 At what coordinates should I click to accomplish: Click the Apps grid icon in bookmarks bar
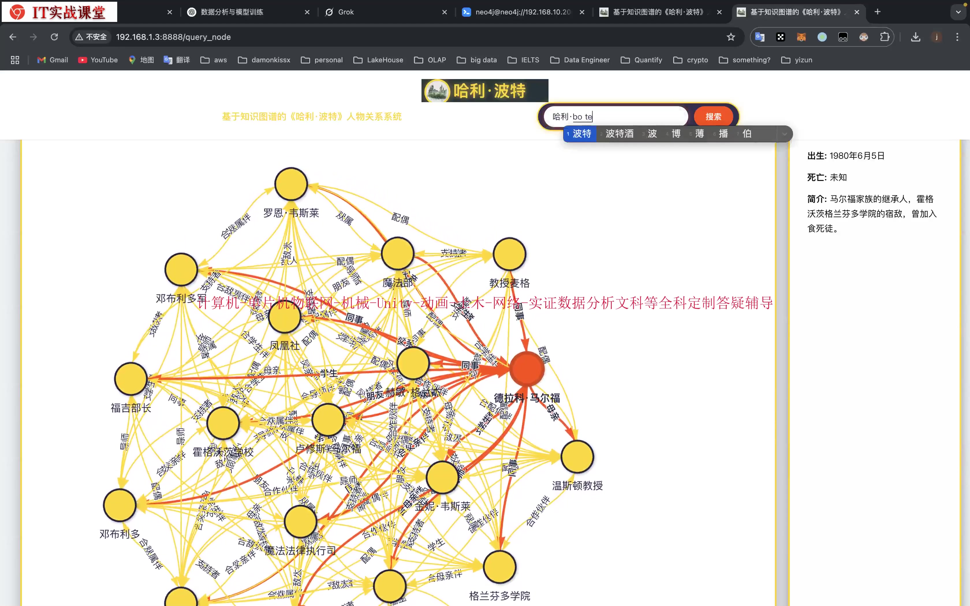pyautogui.click(x=15, y=60)
